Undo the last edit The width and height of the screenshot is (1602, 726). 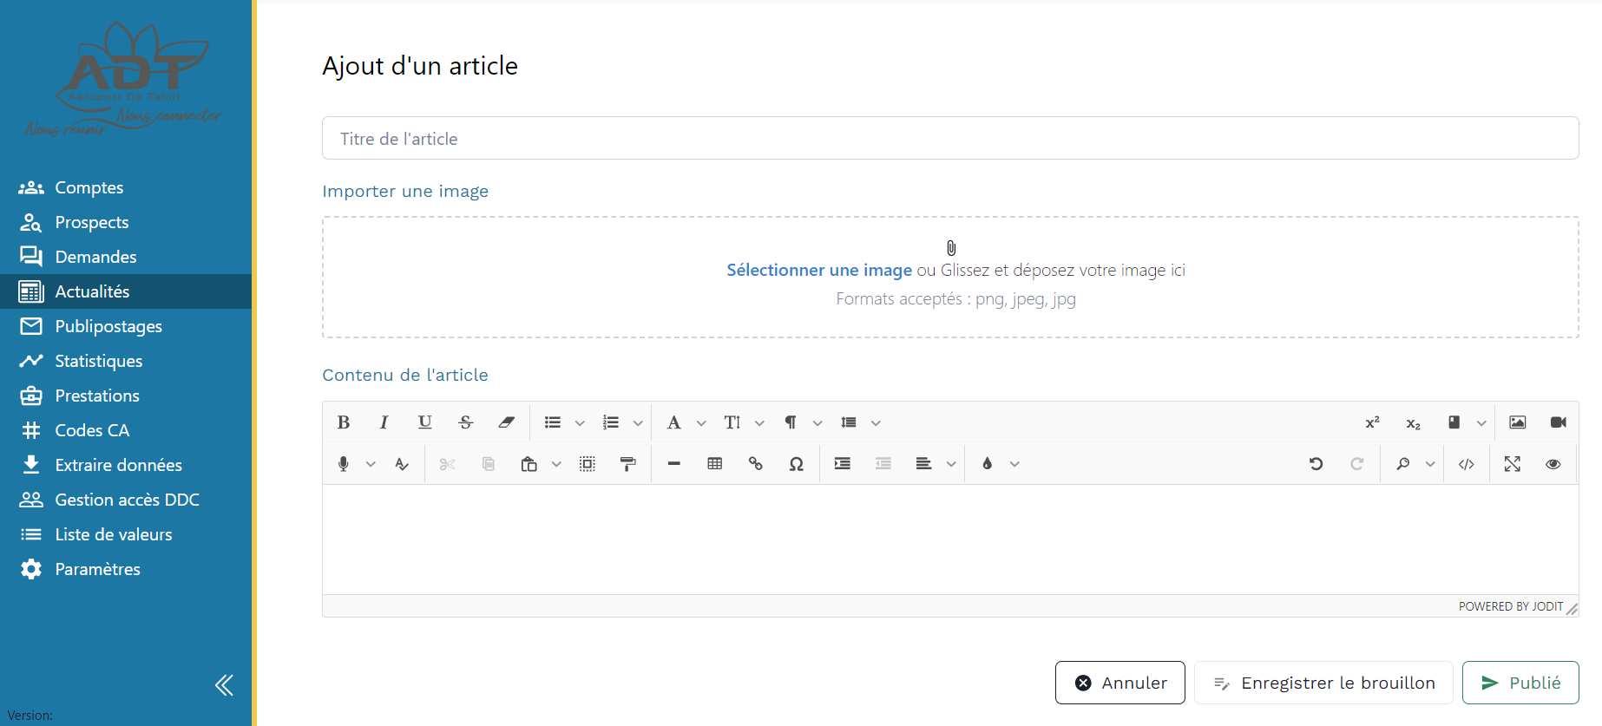pyautogui.click(x=1316, y=464)
